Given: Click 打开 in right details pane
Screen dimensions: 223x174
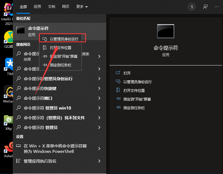Looking at the screenshot, I should 127,73.
